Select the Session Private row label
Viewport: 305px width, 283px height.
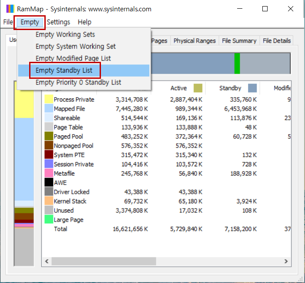click(74, 164)
